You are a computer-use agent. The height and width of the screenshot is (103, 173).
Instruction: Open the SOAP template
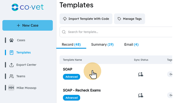click(x=68, y=69)
